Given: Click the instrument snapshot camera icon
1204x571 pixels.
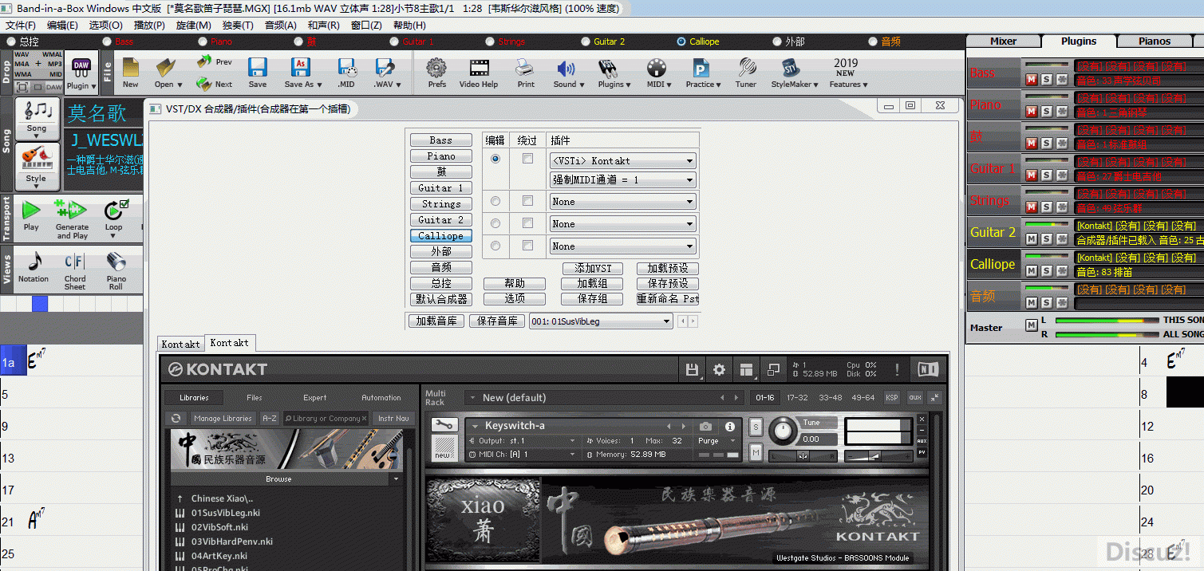Looking at the screenshot, I should pyautogui.click(x=706, y=427).
